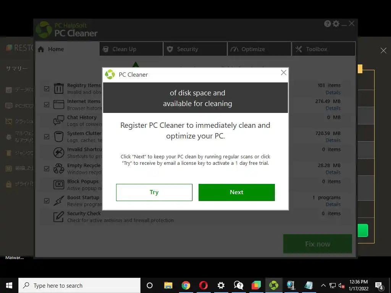391x293 pixels.
Task: Toggle the System Clutter checkbox
Action: [x=47, y=137]
